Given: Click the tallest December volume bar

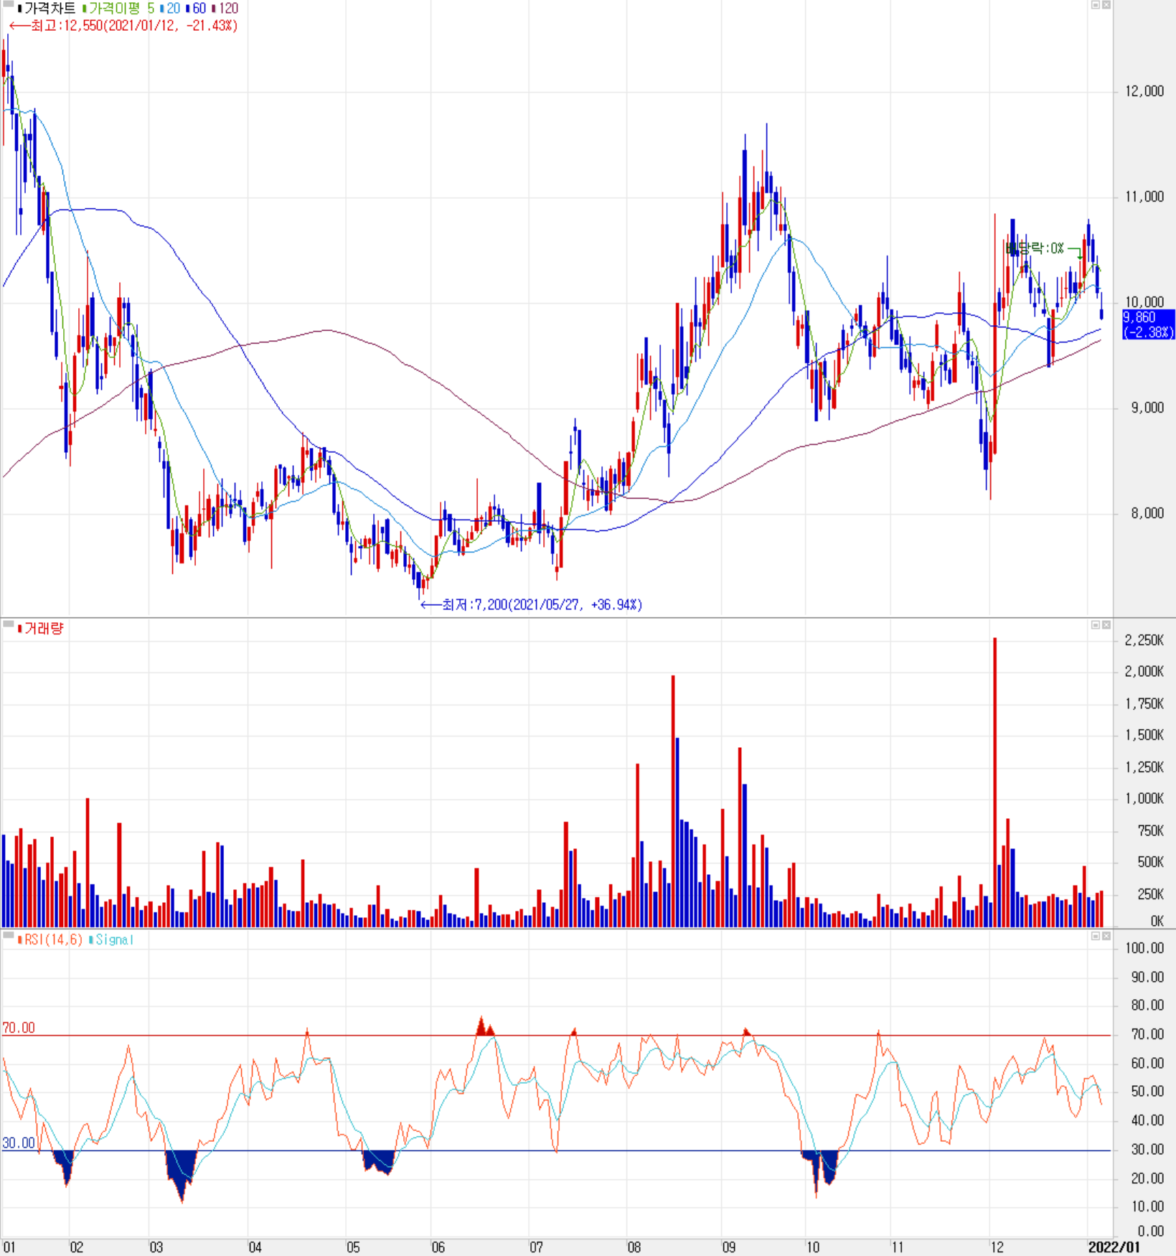Looking at the screenshot, I should (994, 782).
